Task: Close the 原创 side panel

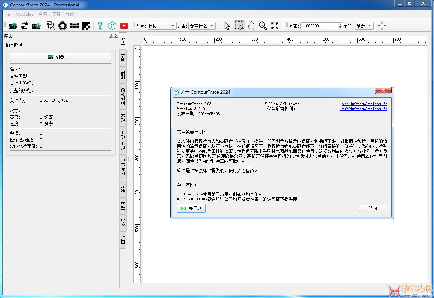Action: [116, 36]
